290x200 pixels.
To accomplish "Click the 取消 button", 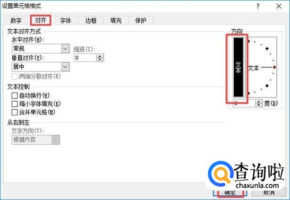I will 269,192.
